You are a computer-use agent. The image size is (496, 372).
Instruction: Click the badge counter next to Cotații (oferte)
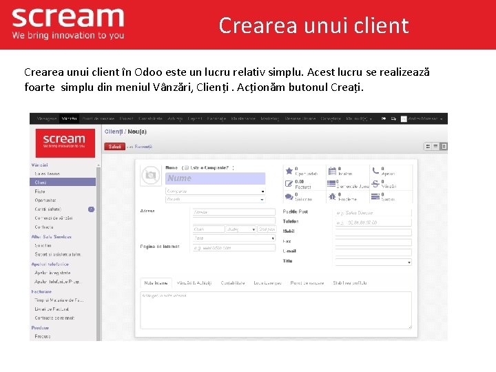(x=91, y=209)
